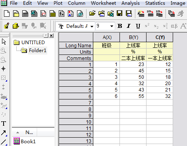This screenshot has height=146, width=187.
Task: Click the Comments row label
Action: point(76,58)
